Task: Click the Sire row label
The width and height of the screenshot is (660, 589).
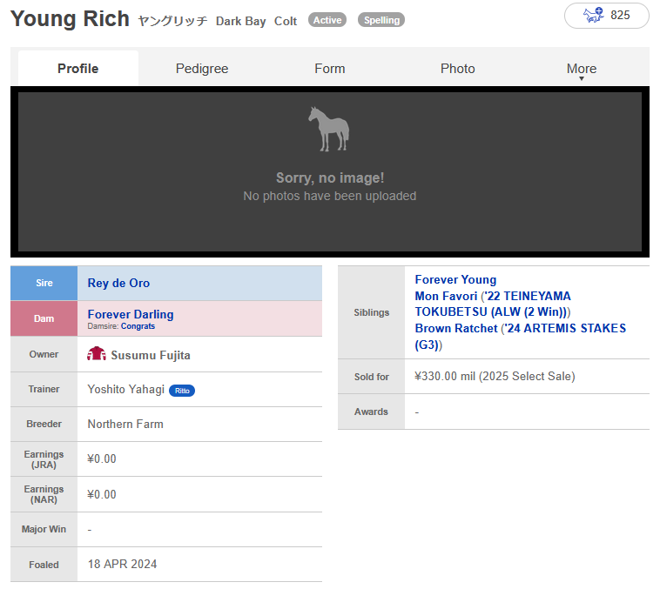Action: [x=44, y=283]
